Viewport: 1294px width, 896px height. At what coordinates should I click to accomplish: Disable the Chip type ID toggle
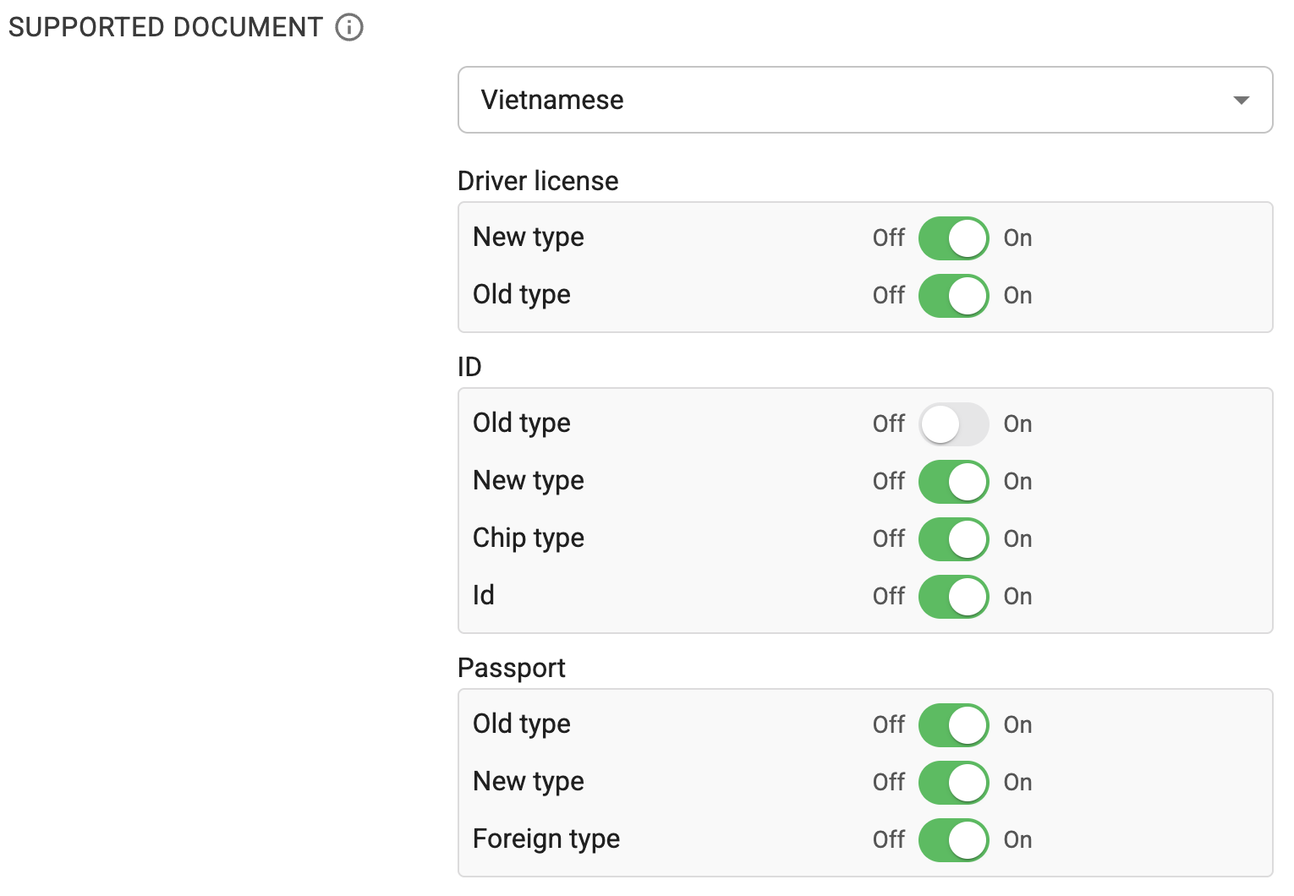pos(953,538)
